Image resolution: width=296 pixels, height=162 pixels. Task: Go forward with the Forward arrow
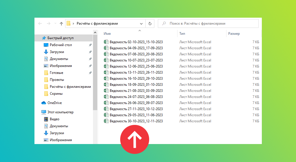(49, 23)
